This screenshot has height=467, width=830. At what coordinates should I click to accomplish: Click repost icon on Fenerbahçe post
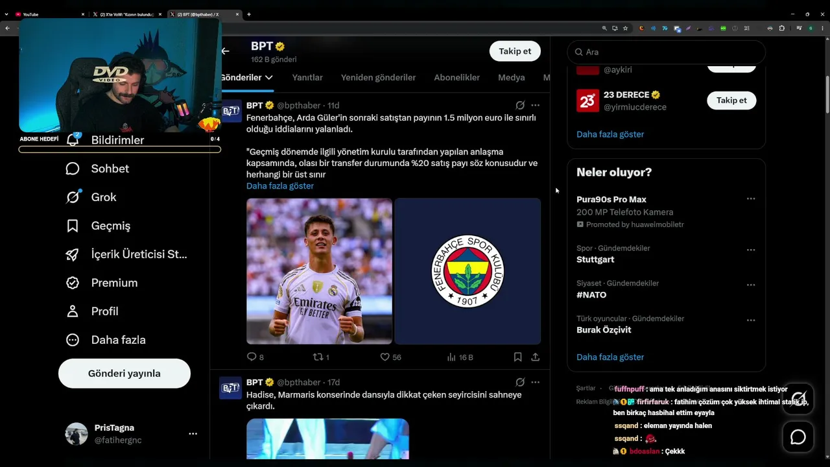pos(318,357)
